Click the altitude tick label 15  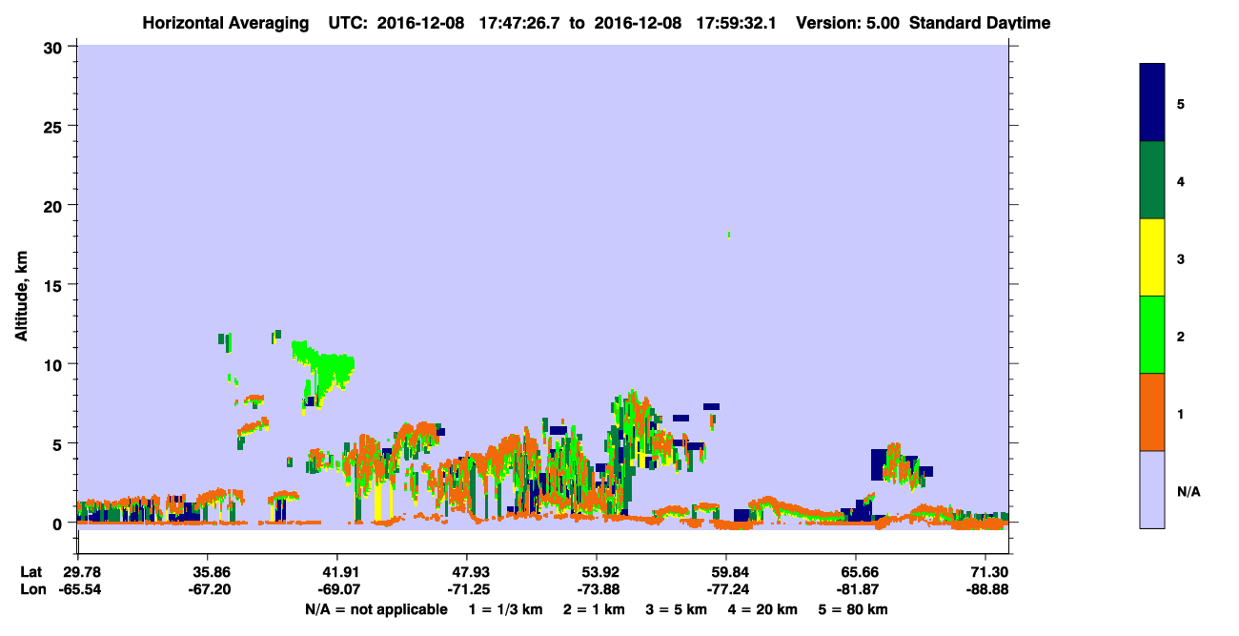coord(55,285)
